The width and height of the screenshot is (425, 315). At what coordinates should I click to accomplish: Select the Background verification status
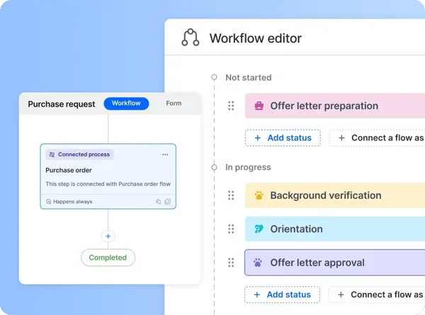(335, 195)
